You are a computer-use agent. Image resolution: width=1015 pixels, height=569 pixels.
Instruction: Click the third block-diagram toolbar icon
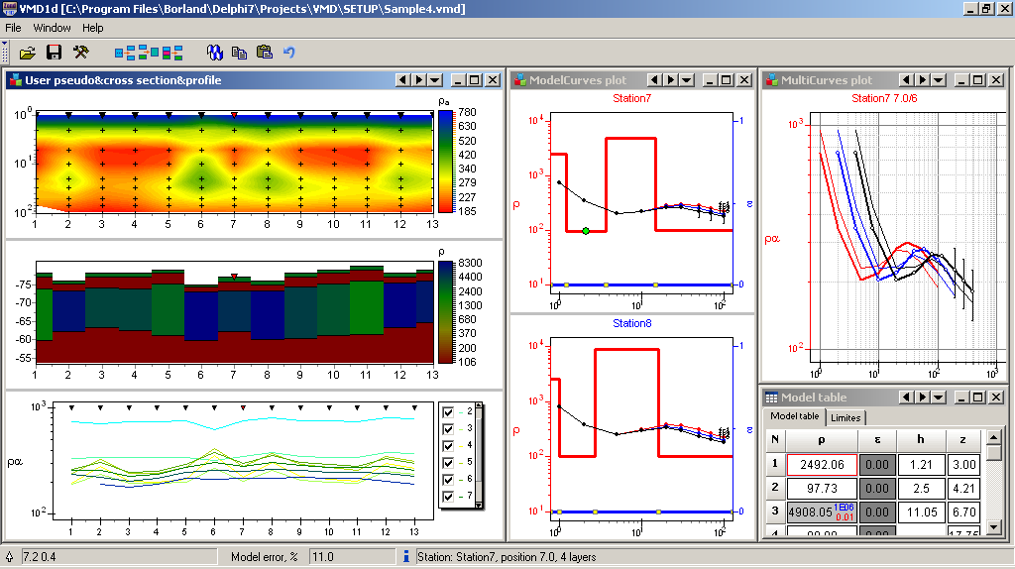[172, 52]
